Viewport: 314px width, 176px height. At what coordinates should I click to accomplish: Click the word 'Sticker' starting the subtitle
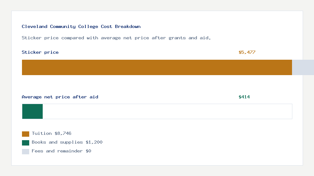click(x=30, y=38)
